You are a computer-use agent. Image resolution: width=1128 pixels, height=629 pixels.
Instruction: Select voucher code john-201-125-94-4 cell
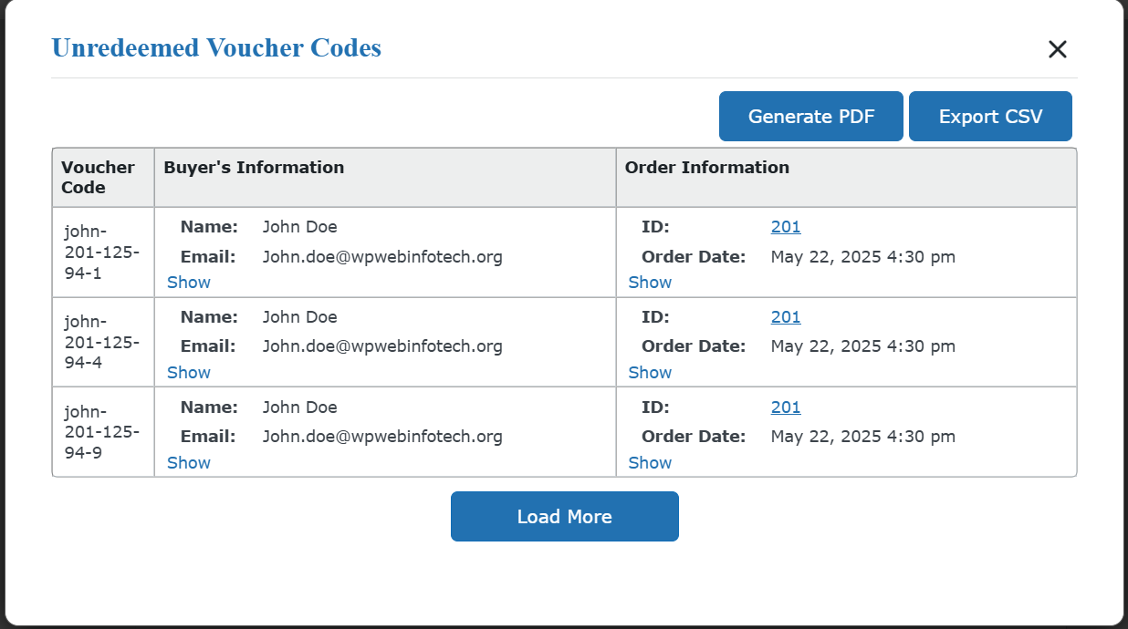coord(101,342)
